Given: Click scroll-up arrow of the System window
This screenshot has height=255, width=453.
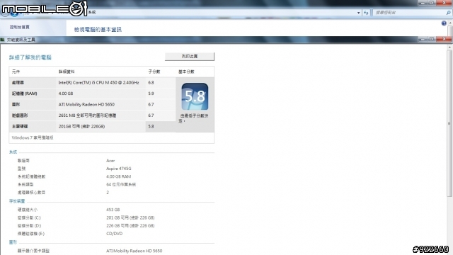Looking at the screenshot, I should tap(450, 23).
